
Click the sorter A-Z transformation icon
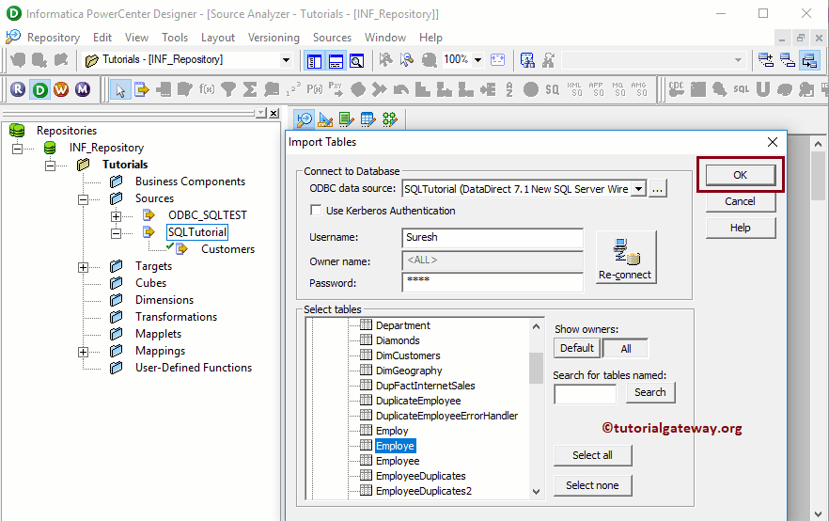[x=509, y=89]
